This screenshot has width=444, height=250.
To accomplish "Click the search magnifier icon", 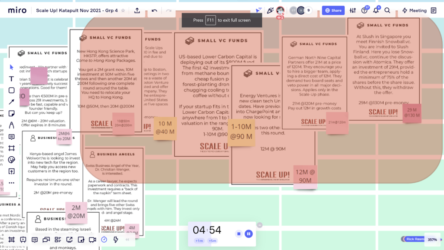I will point(387,10).
